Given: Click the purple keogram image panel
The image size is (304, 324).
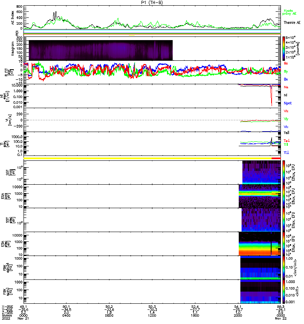Looking at the screenshot, I should pyautogui.click(x=101, y=50).
